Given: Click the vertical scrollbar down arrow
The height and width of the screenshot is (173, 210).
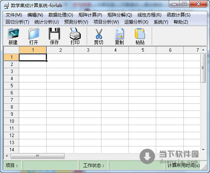Looking at the screenshot, I should (x=203, y=150).
